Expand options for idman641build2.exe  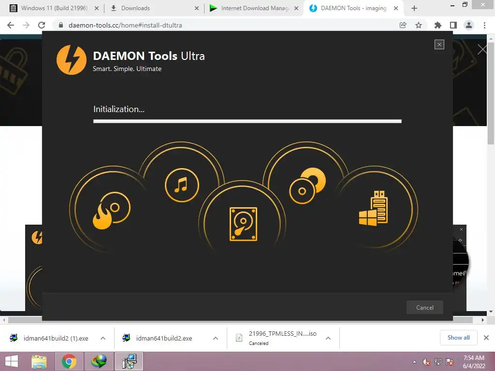[216, 338]
